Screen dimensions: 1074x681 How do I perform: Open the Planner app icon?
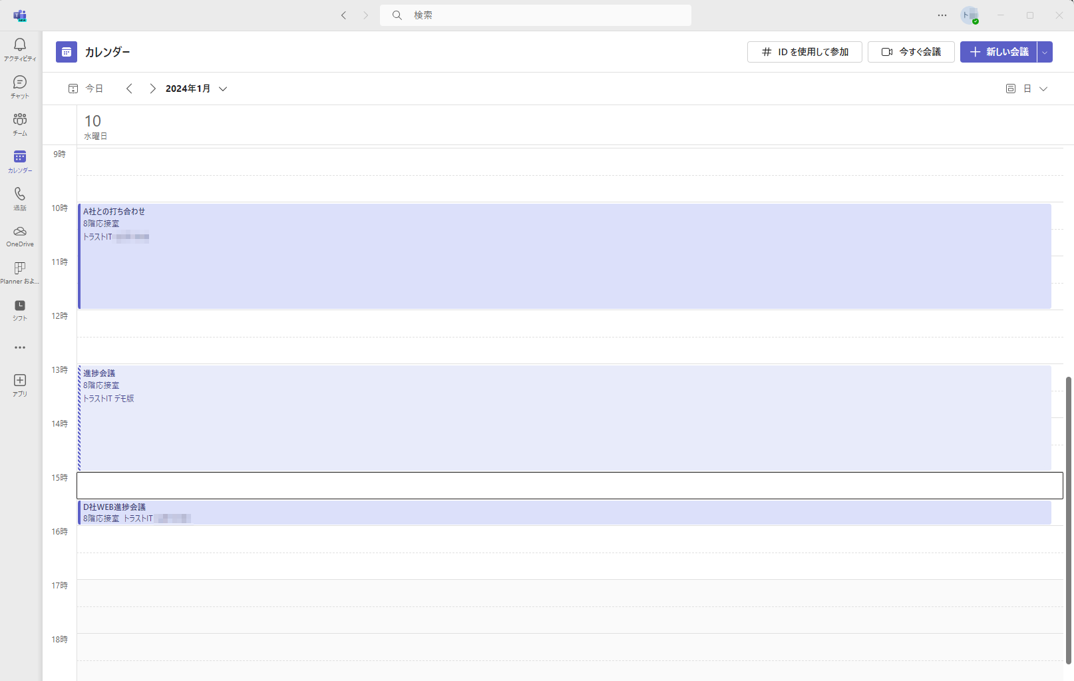[20, 268]
